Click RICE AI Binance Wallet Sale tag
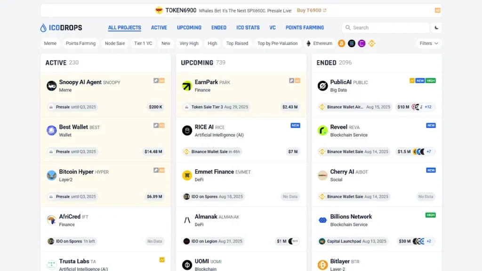Viewport: 482px width, 271px height. click(212, 151)
